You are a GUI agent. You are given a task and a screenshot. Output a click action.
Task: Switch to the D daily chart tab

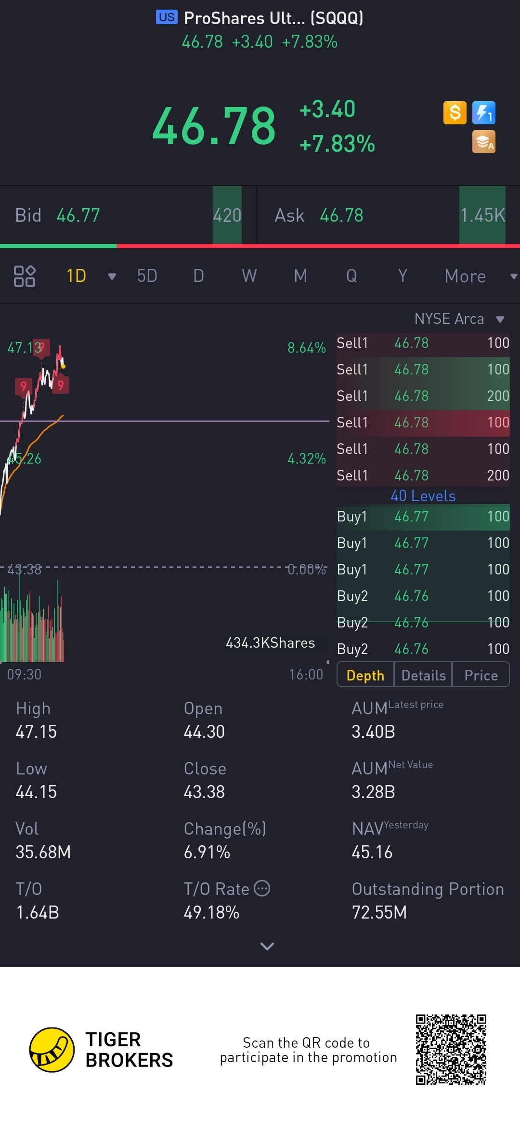pos(198,276)
